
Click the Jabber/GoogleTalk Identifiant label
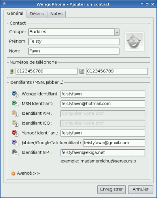click(51, 143)
